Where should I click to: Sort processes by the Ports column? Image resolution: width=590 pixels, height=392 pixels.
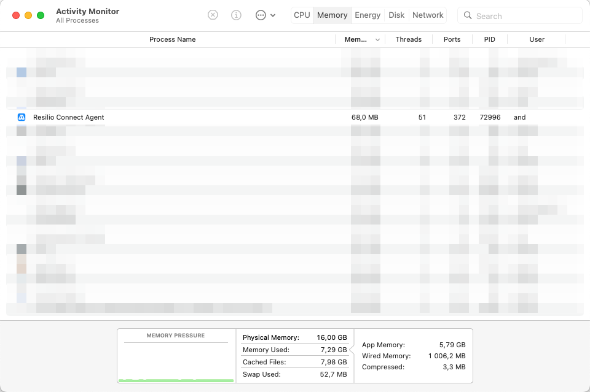452,39
